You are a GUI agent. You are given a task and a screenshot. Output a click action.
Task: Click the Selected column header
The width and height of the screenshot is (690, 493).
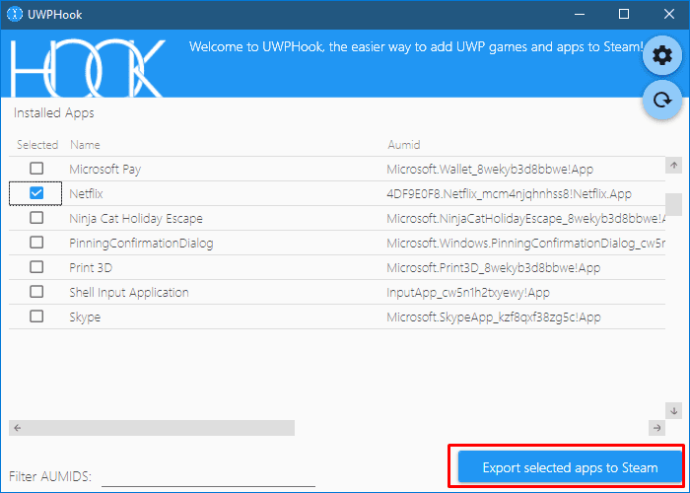[x=37, y=145]
